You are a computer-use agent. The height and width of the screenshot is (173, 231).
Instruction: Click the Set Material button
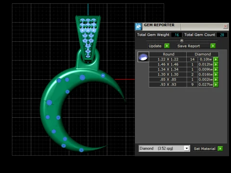point(205,148)
